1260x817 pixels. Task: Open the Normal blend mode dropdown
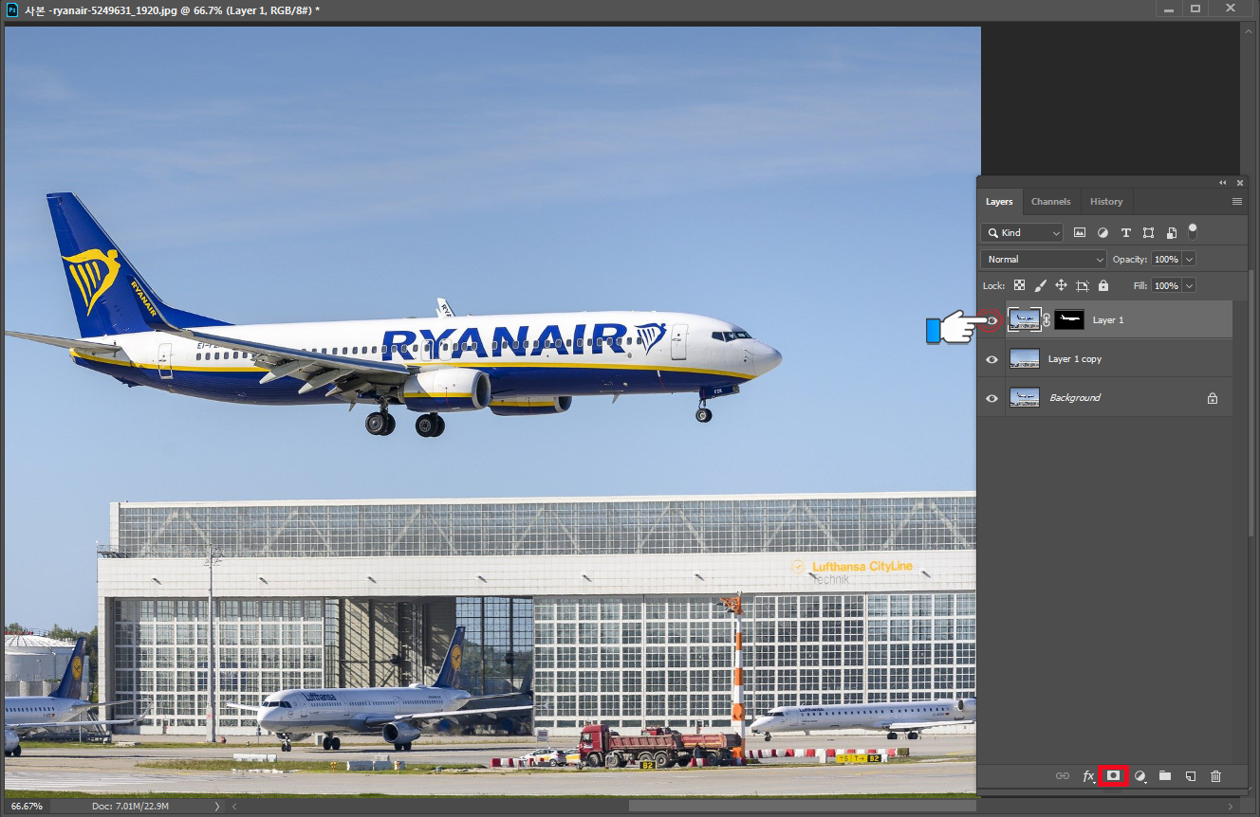pyautogui.click(x=1044, y=259)
